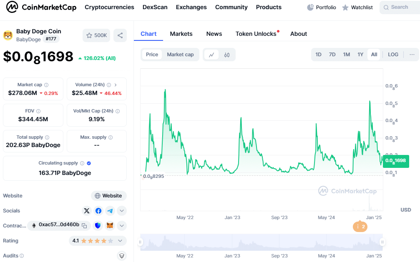Set chart range to 1Y
This screenshot has width=420, height=262.
pos(360,55)
